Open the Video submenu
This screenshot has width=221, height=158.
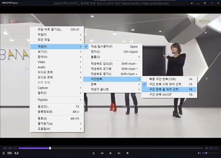click(x=57, y=62)
